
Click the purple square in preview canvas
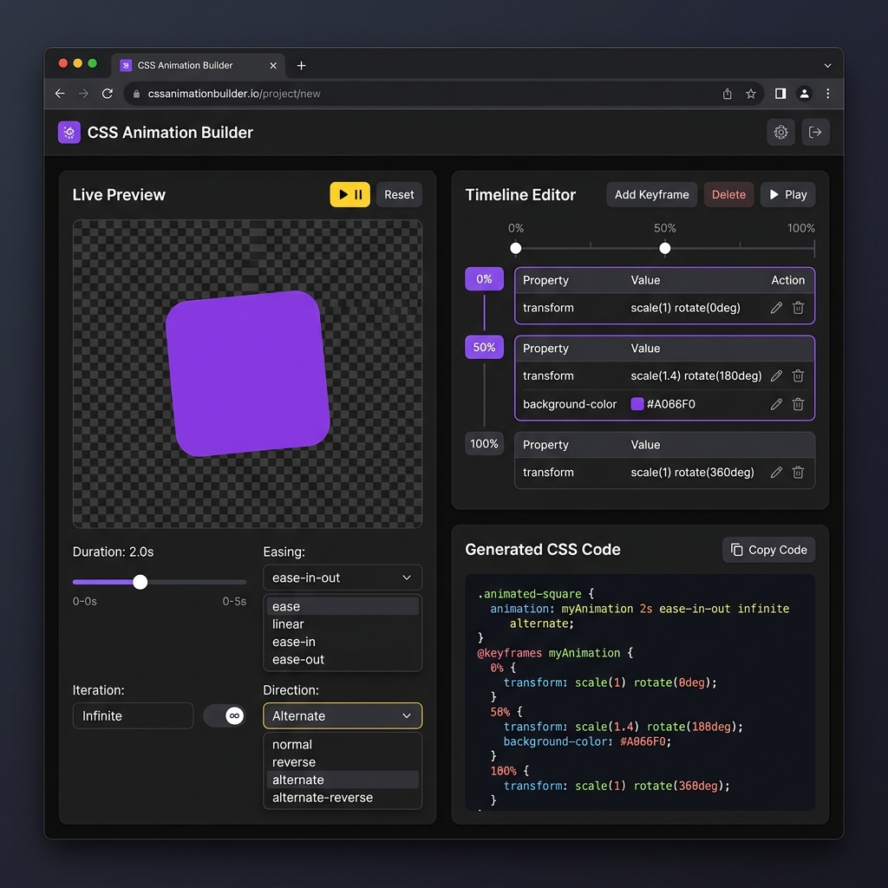coord(247,373)
